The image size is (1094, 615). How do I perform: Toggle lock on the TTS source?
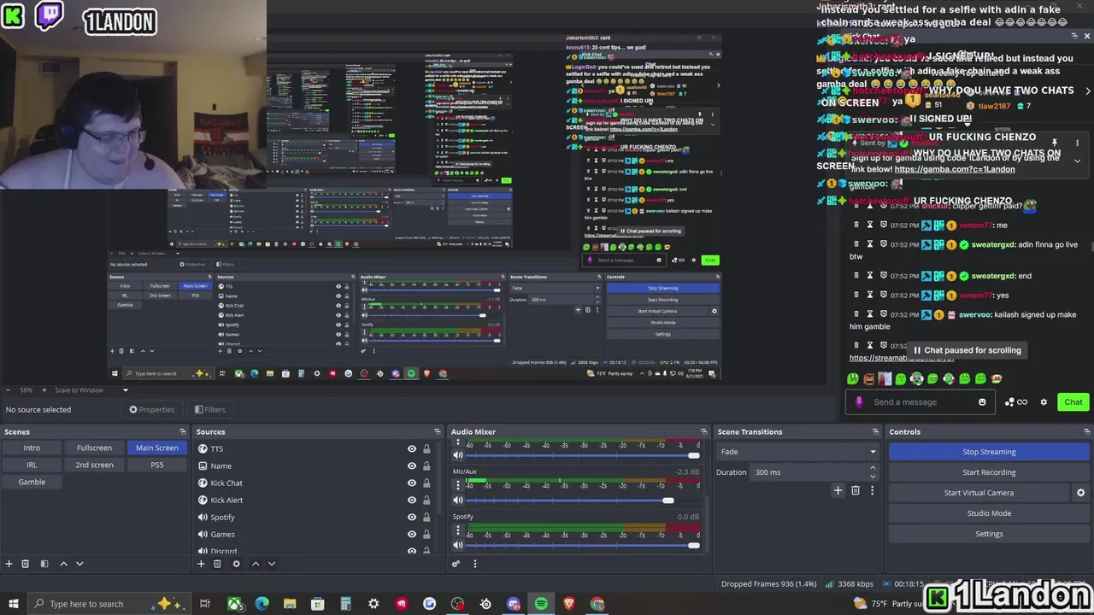click(x=426, y=449)
